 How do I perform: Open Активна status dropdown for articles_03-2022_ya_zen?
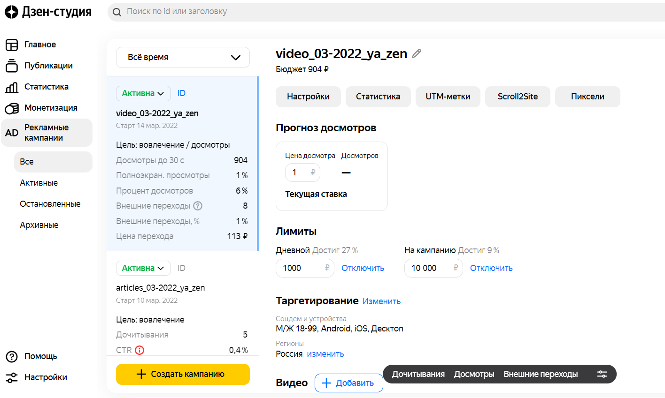[143, 268]
